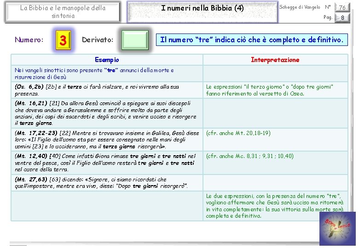
Task: Click the number field showing 76
Action: click(x=342, y=7)
